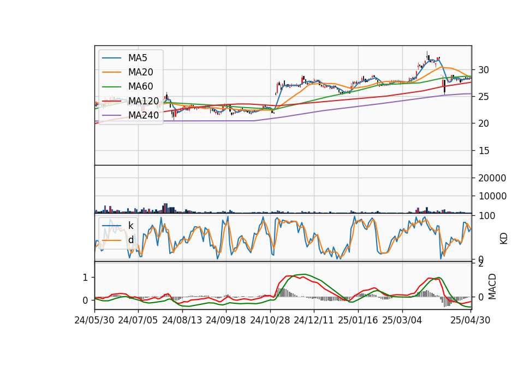Click the MA20 legend label
524x377 pixels.
coord(140,72)
